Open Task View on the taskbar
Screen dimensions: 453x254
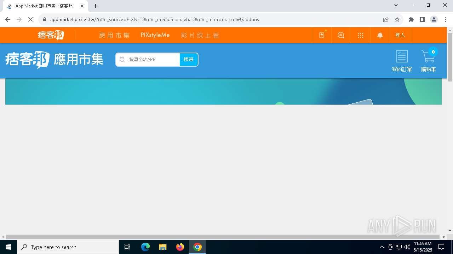pyautogui.click(x=127, y=247)
